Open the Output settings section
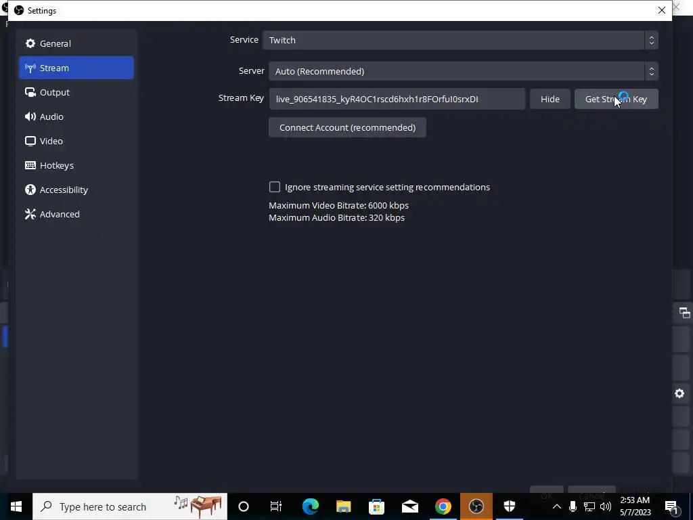The height and width of the screenshot is (520, 693). [x=76, y=92]
